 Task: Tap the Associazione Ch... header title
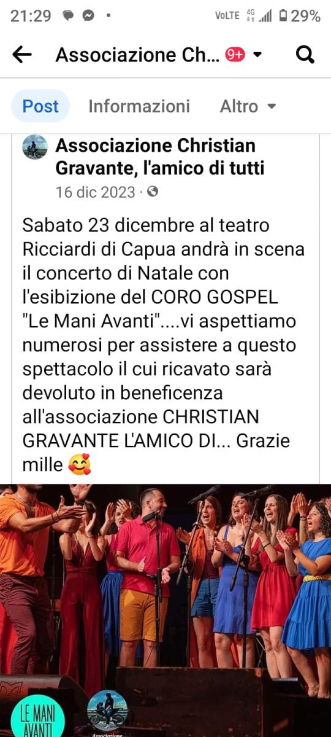click(137, 55)
